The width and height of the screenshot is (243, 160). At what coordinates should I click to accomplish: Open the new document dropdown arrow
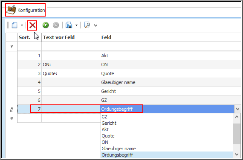[x=22, y=25]
